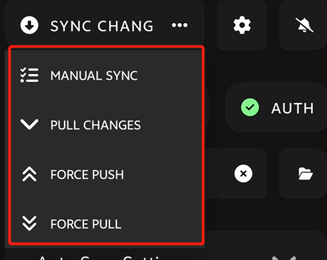
Task: Toggle the muted notification bell
Action: pos(305,25)
